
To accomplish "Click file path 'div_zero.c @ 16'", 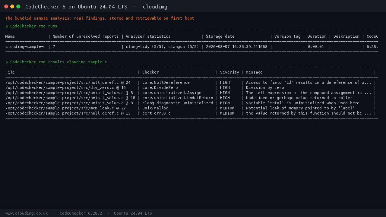I will [x=108, y=88].
